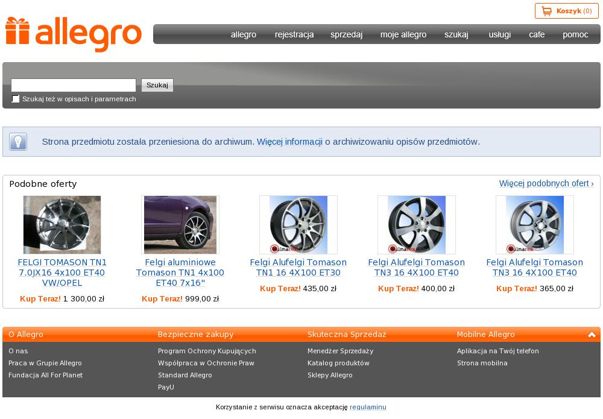Viewport: 603px width, 419px height.
Task: Open Sklepy Allegro link
Action: (330, 375)
